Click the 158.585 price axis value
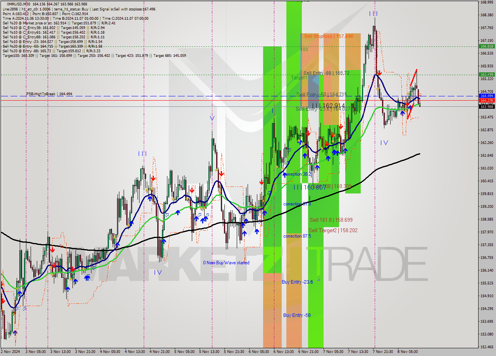The image size is (496, 356). [x=487, y=219]
